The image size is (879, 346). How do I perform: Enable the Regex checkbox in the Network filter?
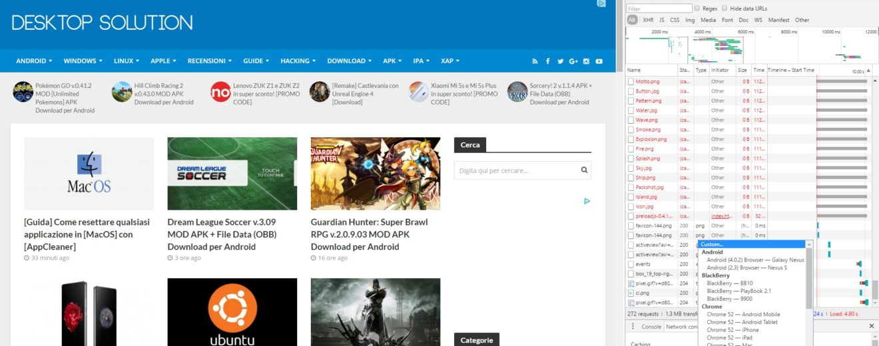click(x=697, y=9)
